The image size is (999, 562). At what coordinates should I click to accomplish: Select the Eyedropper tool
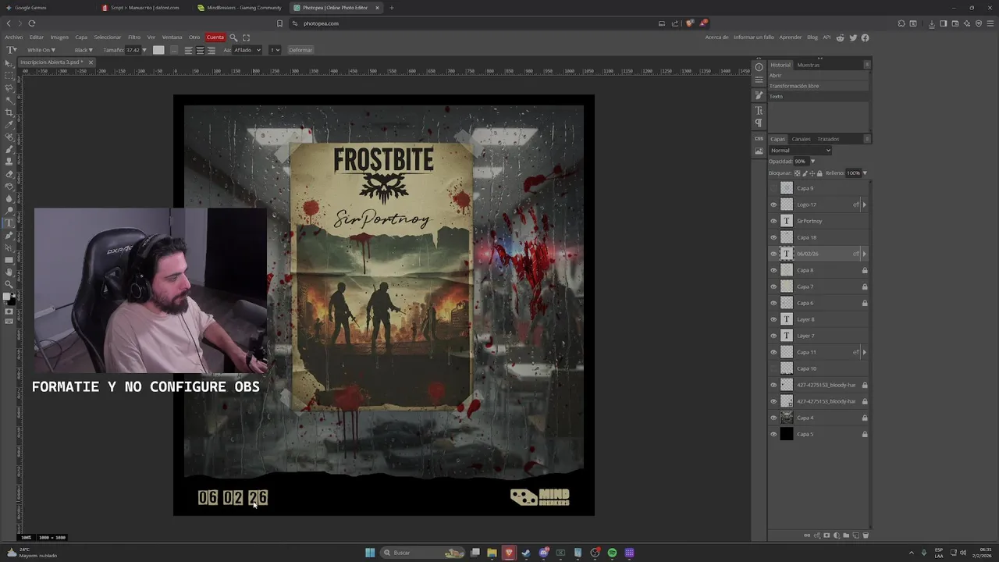pos(9,125)
